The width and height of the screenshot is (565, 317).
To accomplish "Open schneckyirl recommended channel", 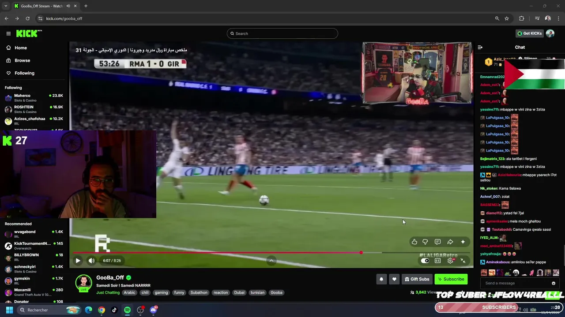I will [x=34, y=269].
